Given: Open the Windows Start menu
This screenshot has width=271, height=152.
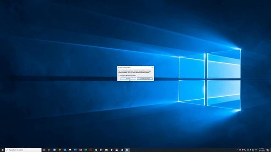Looking at the screenshot, I should [x=3, y=150].
